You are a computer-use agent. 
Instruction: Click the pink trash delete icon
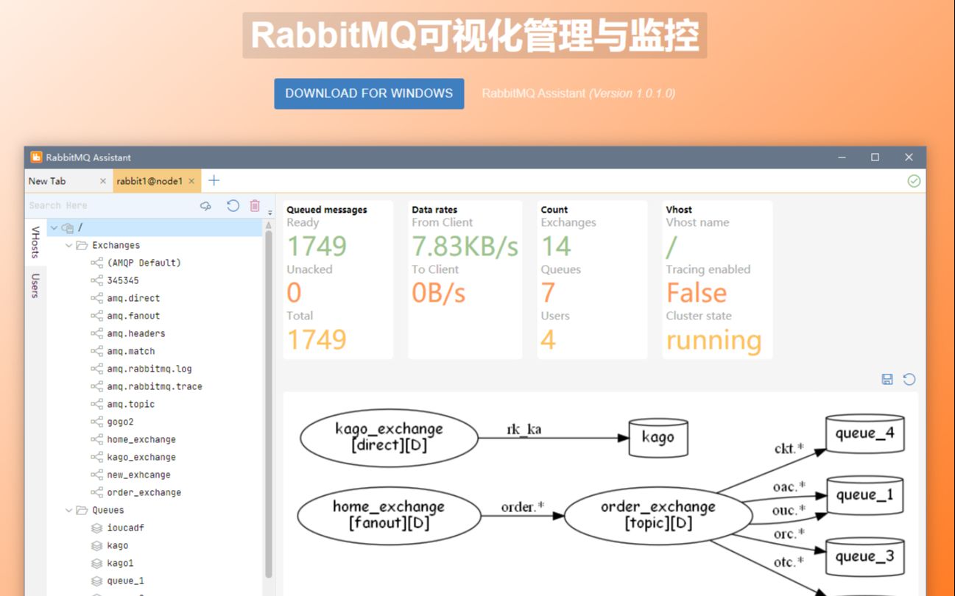[255, 206]
